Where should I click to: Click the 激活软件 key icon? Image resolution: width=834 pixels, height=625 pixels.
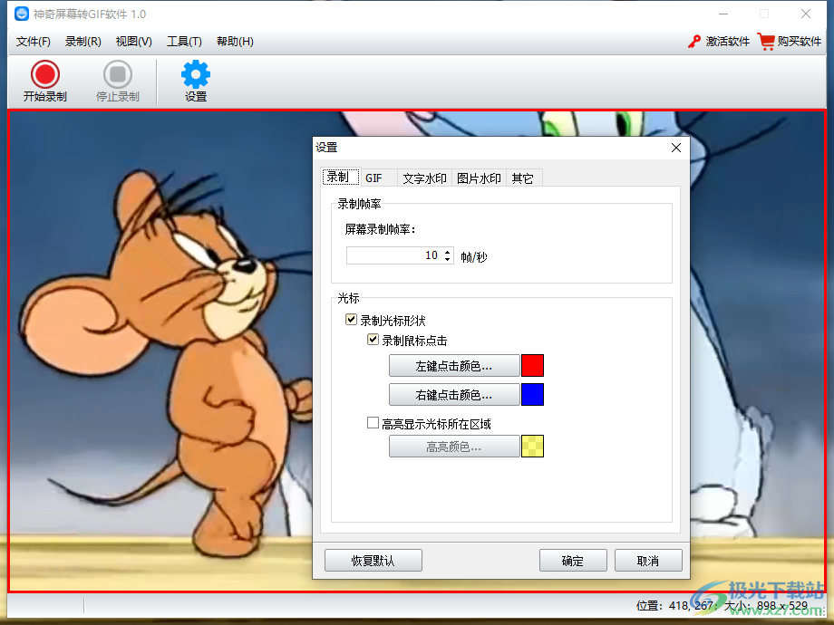pos(694,42)
